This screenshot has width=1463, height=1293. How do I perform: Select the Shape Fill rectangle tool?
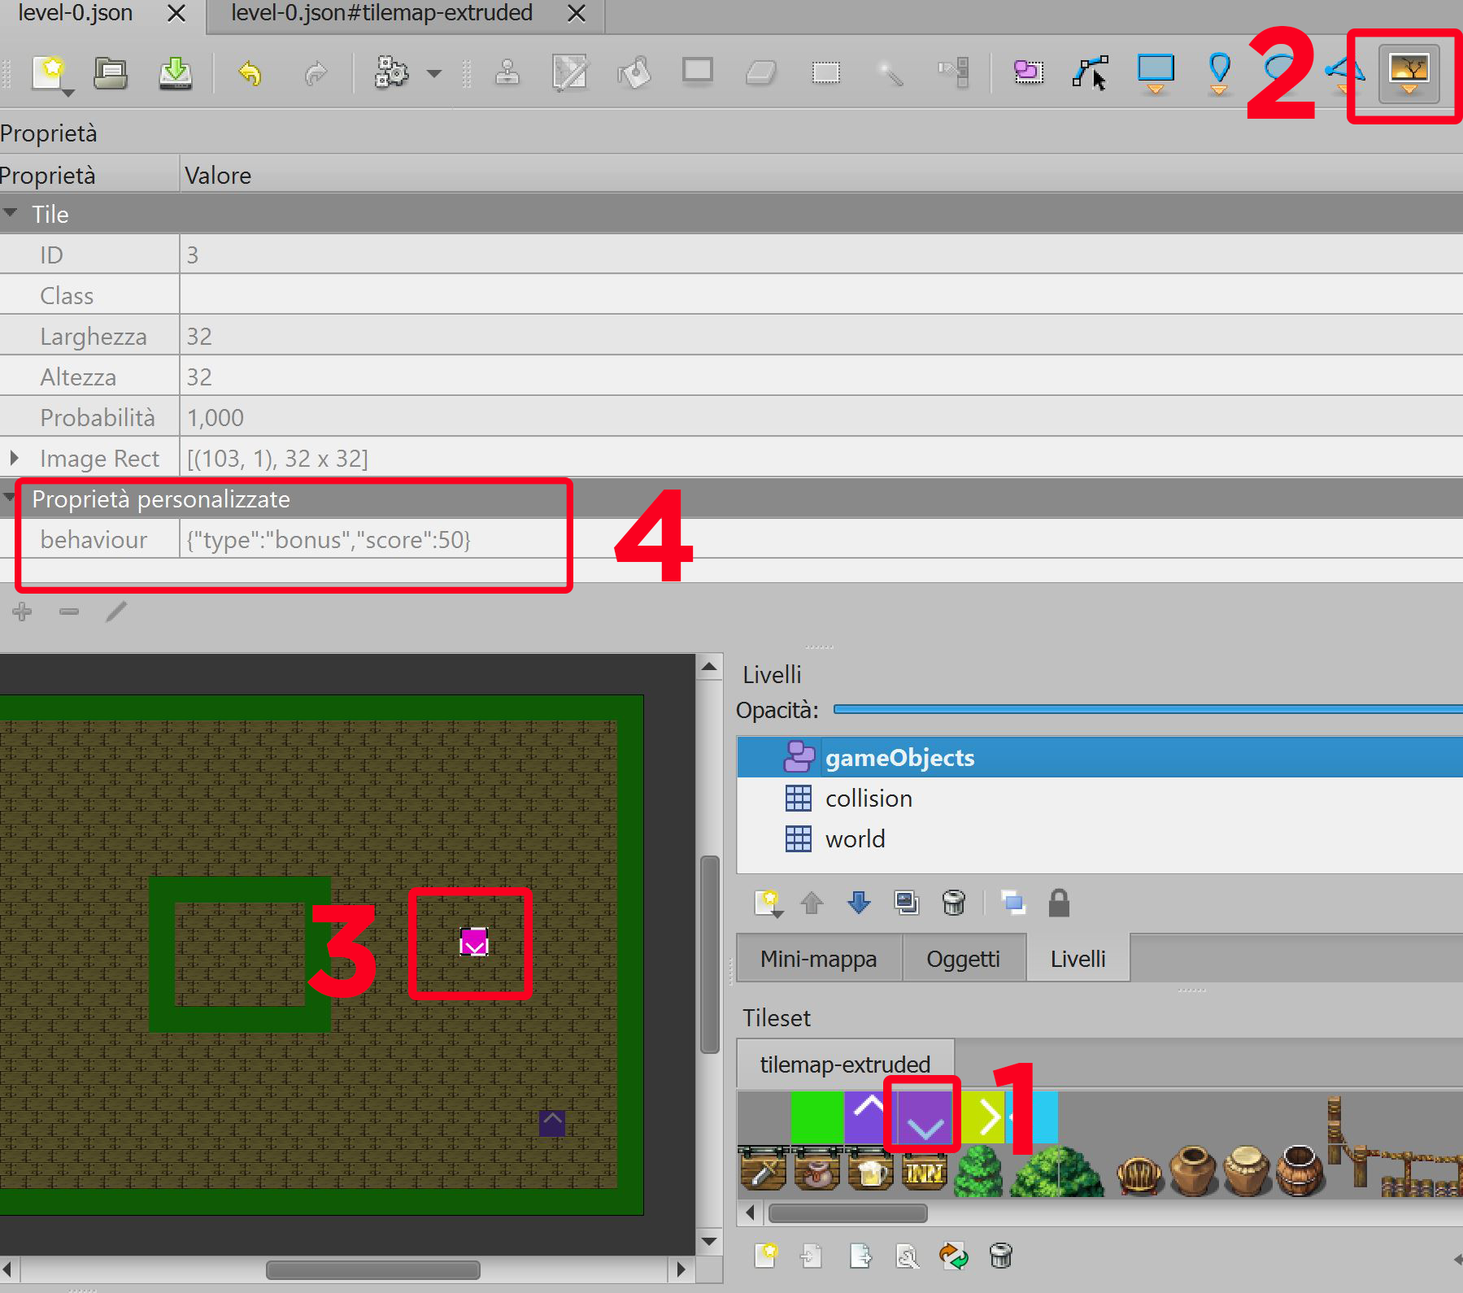point(698,72)
